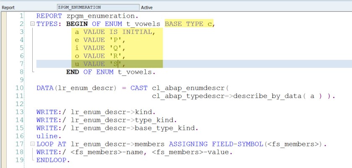The image size is (352, 168).
Task: Click "e VALUE 'P'," on line 4
Action: point(100,40)
